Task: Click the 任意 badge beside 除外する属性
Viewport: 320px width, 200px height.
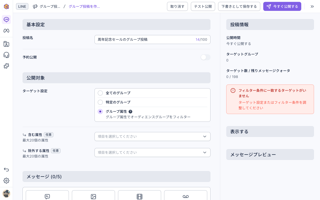Action: (x=56, y=151)
